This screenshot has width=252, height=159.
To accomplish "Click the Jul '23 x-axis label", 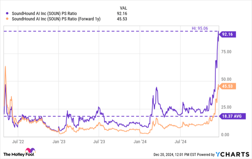I will (99, 142).
